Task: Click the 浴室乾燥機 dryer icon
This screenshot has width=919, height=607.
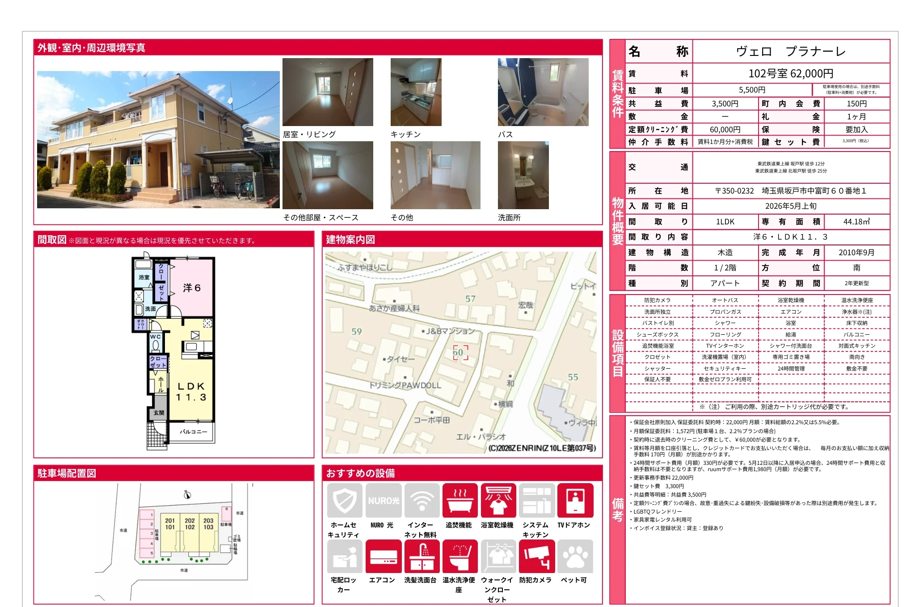Action: [498, 500]
